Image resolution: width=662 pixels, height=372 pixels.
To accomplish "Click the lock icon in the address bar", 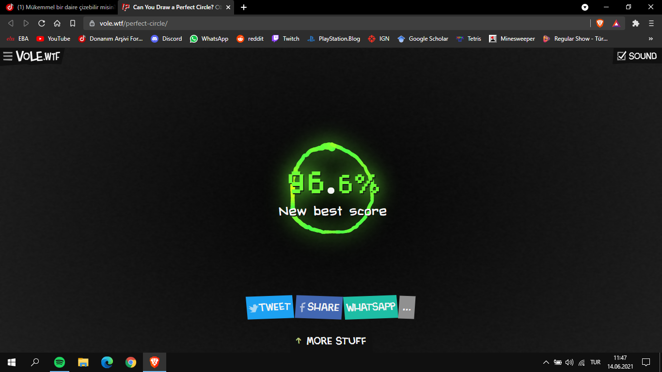I will (92, 23).
